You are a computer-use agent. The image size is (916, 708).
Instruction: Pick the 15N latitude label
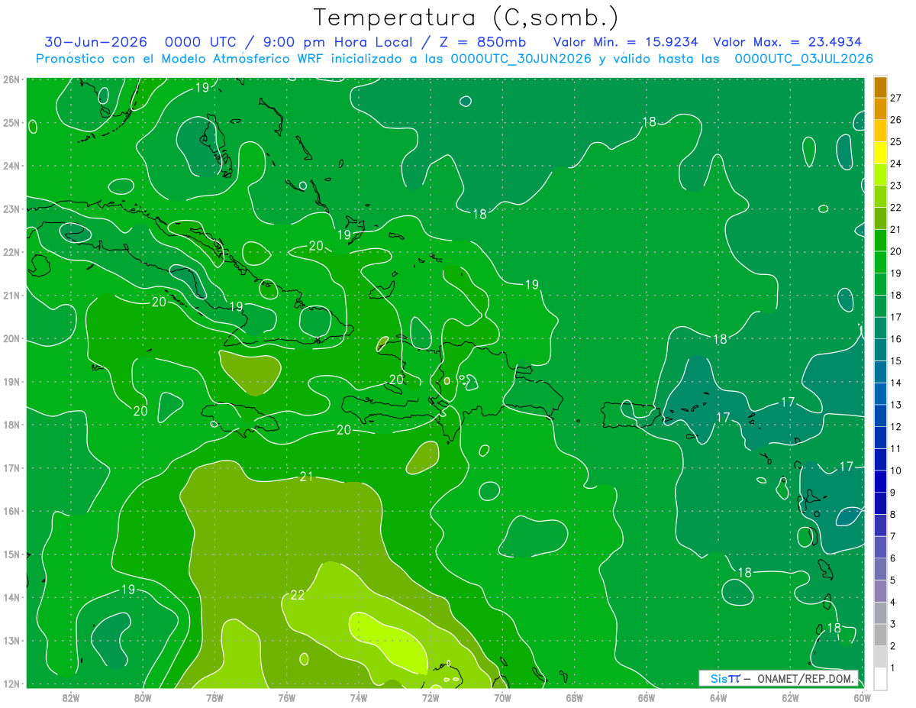(x=11, y=554)
